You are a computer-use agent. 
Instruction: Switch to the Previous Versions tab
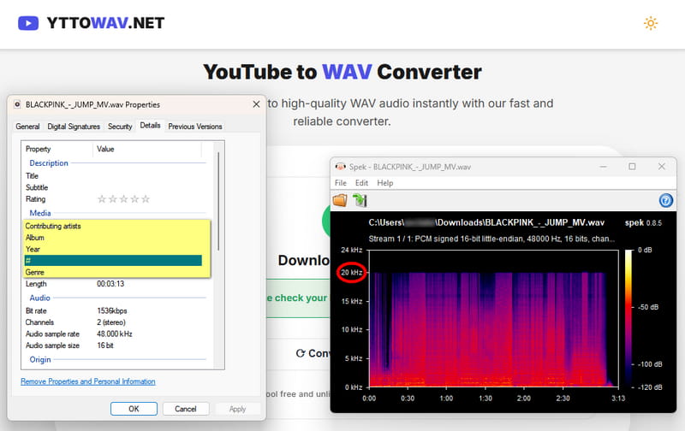pyautogui.click(x=195, y=126)
